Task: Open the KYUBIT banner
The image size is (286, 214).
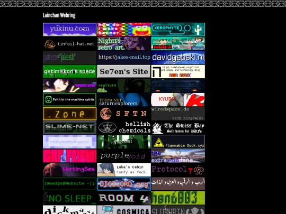Action: (178, 100)
